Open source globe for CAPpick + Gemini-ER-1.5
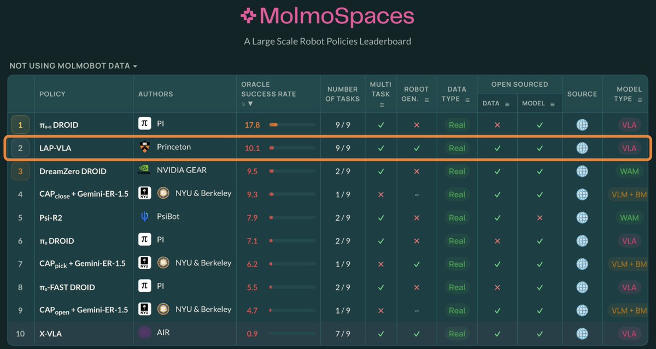Viewport: 656px width, 349px height. [582, 264]
